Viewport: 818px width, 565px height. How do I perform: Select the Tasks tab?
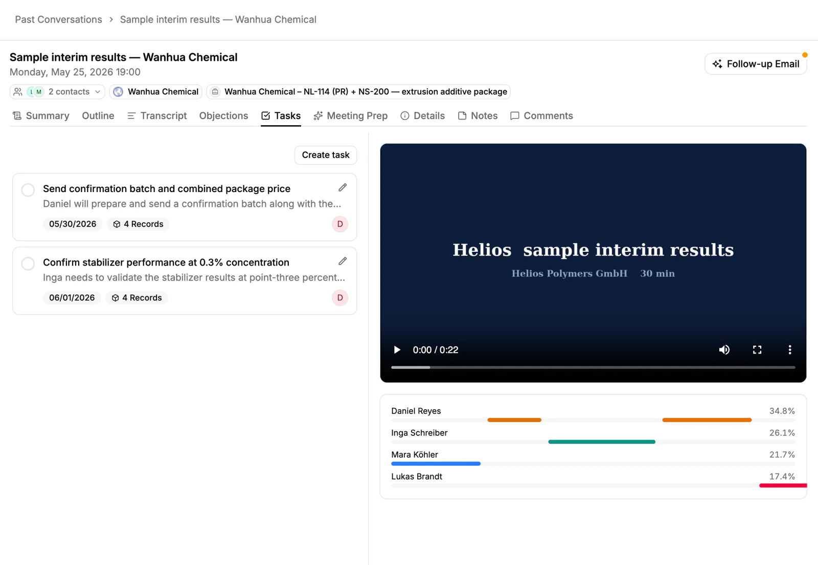(281, 116)
